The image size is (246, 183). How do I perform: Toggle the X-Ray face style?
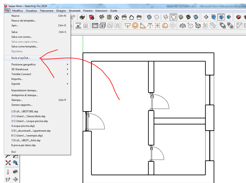(150, 17)
